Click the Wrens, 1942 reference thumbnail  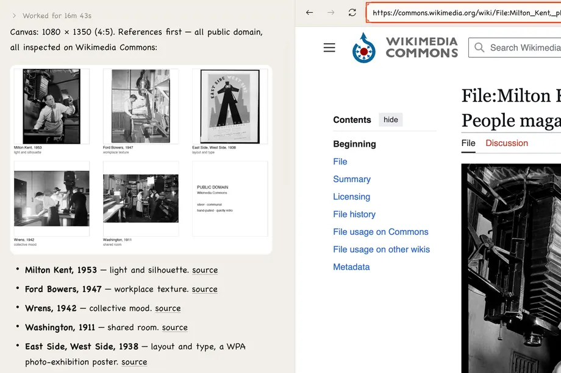pyautogui.click(x=51, y=198)
